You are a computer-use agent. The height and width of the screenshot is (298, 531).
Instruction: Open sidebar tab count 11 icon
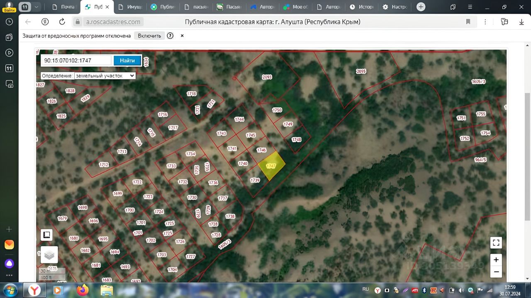9,68
